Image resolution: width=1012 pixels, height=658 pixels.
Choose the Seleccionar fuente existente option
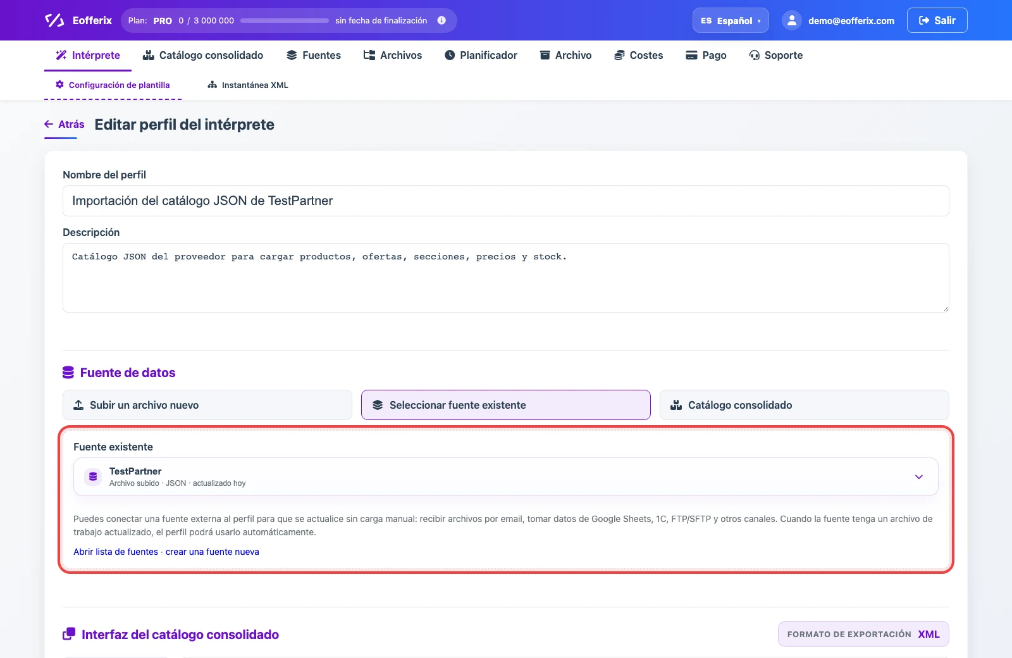[506, 405]
